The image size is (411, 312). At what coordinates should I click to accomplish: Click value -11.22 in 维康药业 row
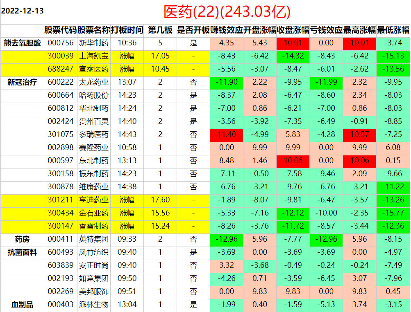[x=393, y=187]
